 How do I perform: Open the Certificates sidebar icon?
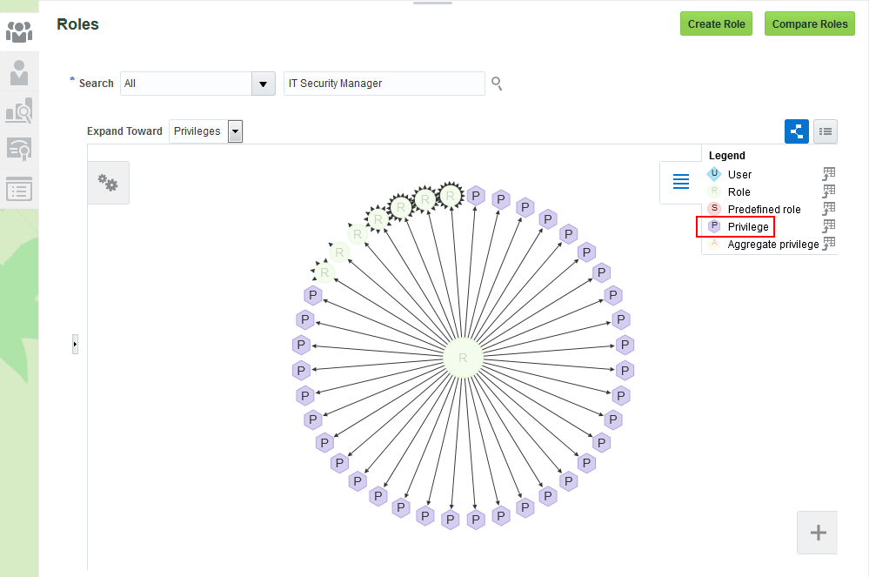[19, 150]
